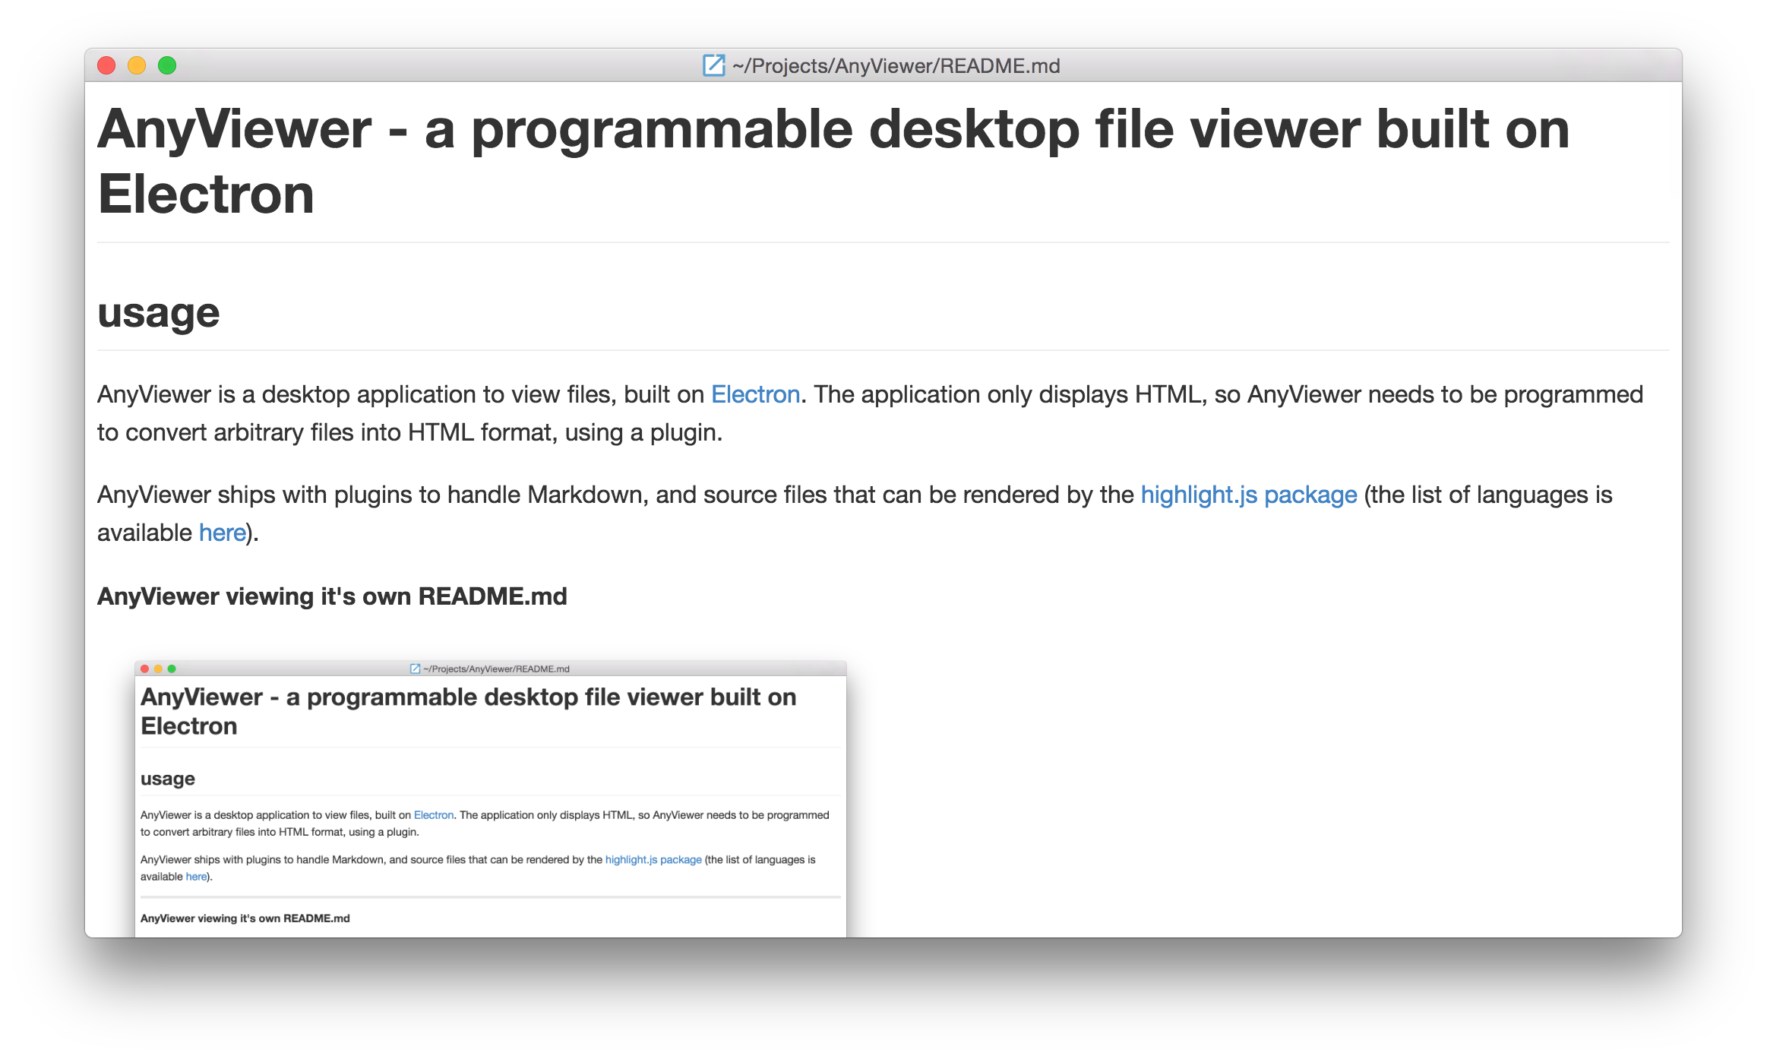Click the document icon in title bar
The image size is (1767, 1059).
(x=713, y=65)
